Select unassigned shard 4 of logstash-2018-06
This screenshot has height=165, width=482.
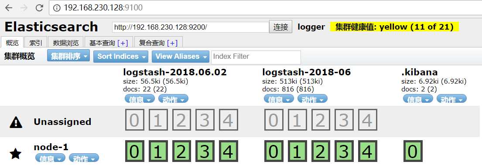368,120
